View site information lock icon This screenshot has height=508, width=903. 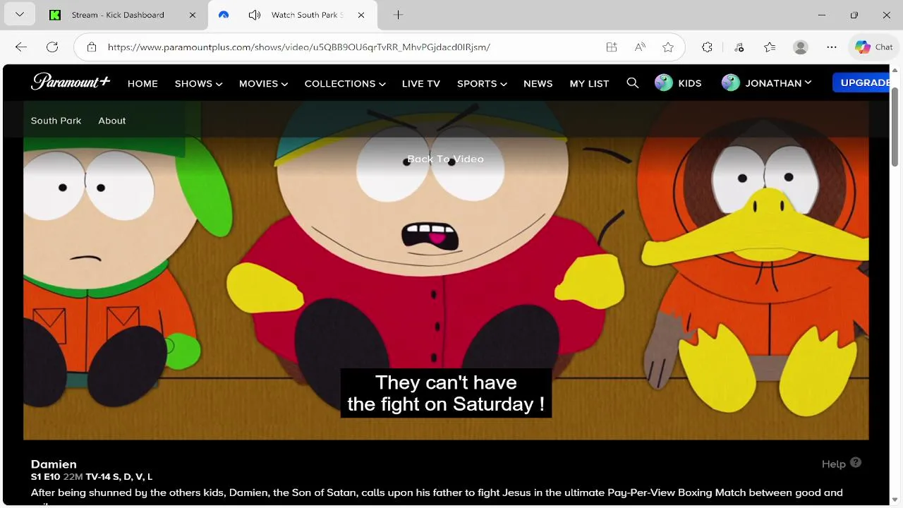click(x=92, y=47)
